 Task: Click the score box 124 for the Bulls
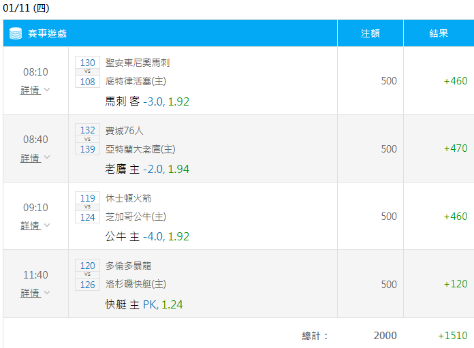(x=87, y=217)
